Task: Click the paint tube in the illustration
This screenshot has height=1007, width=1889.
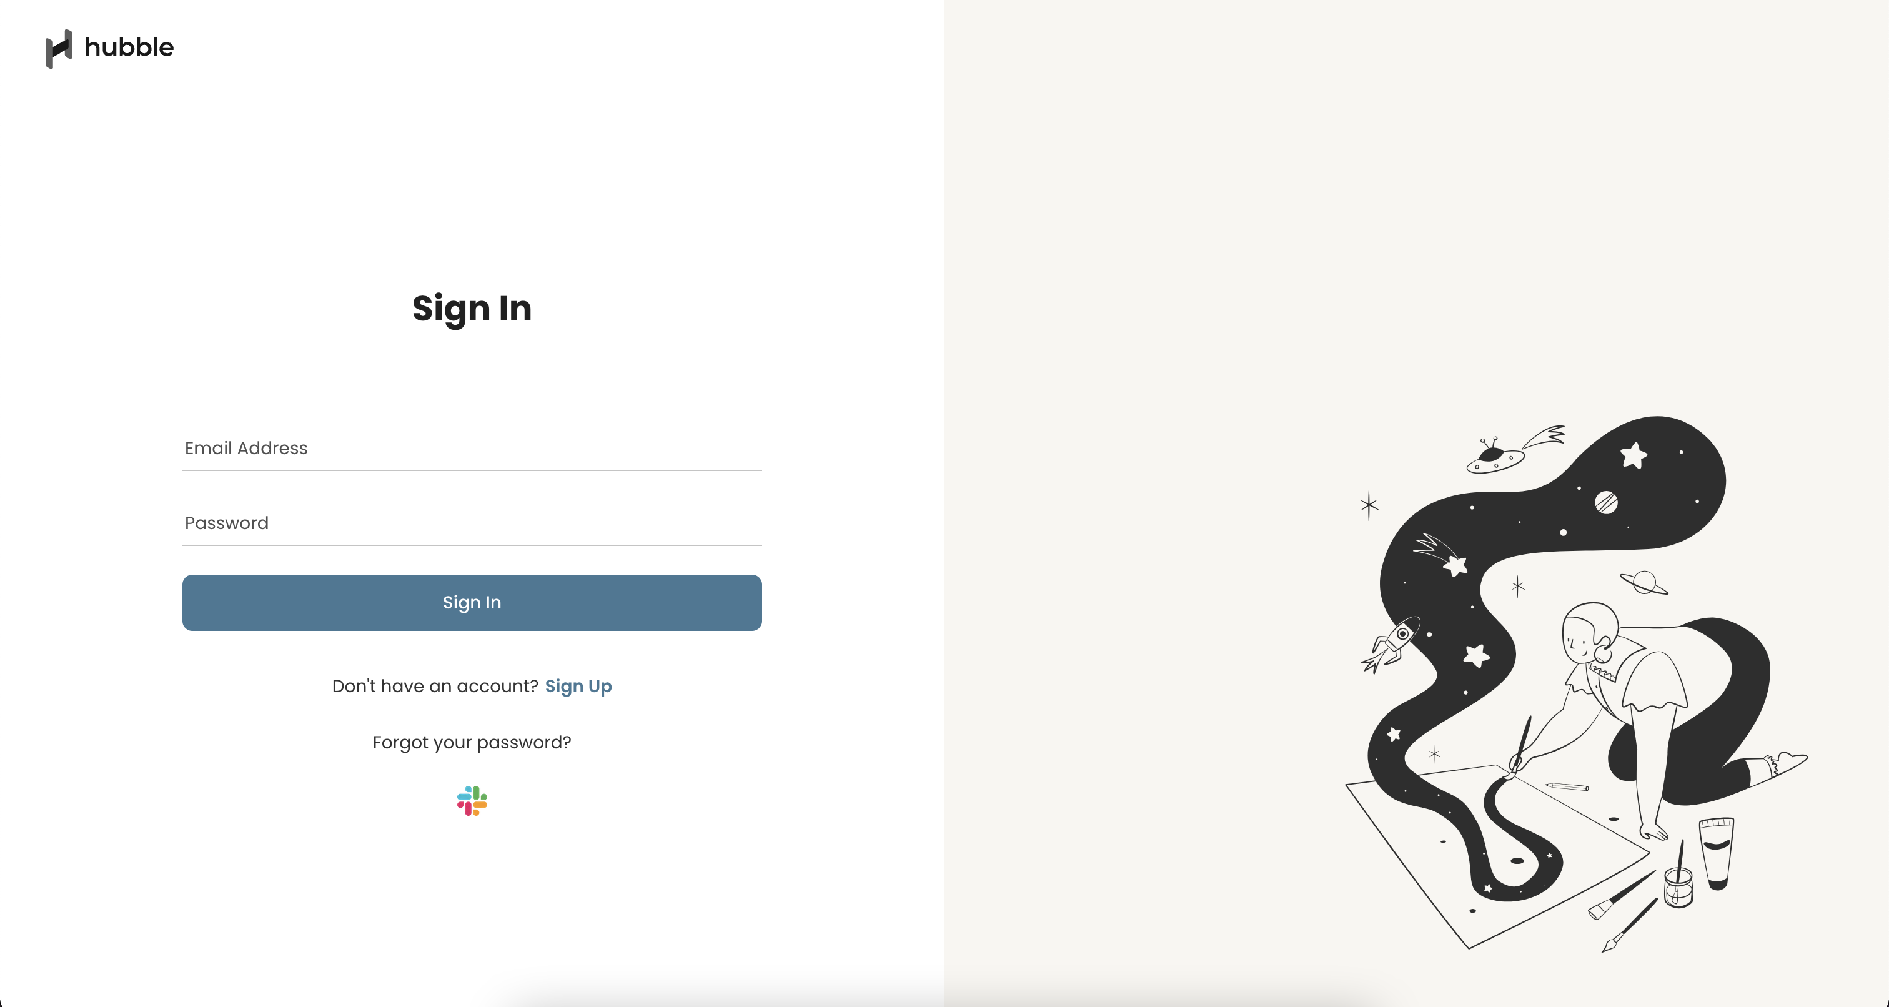Action: 1717,854
